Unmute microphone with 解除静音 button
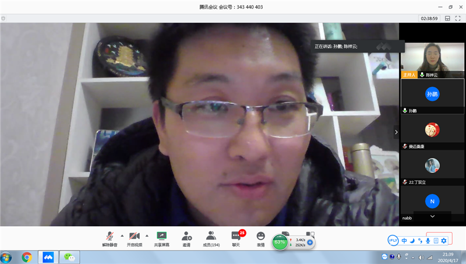 110,238
